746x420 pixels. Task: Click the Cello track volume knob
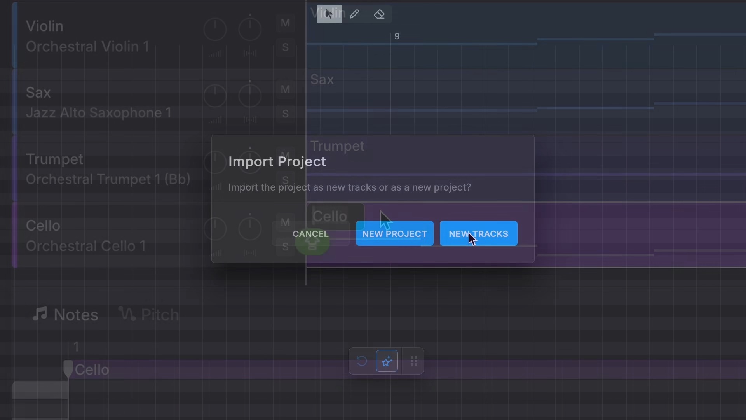coord(215,229)
